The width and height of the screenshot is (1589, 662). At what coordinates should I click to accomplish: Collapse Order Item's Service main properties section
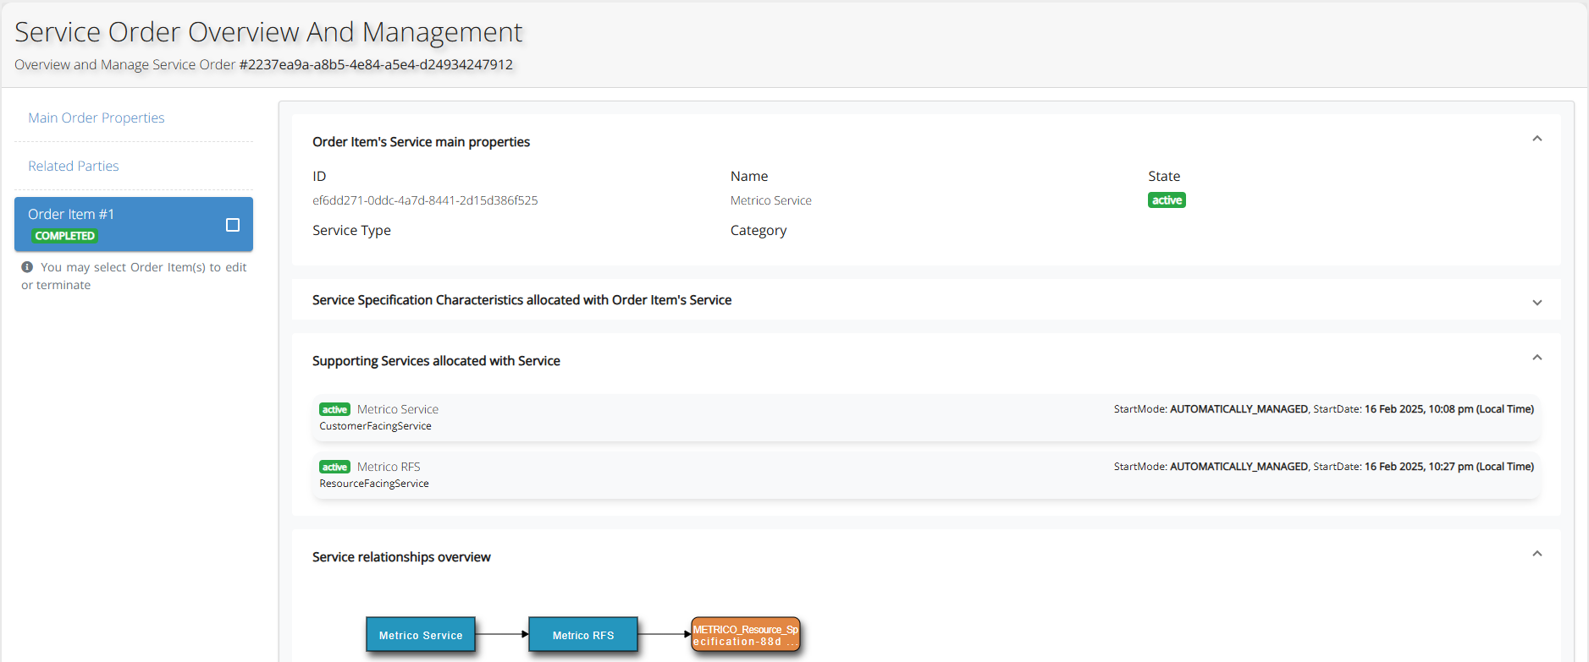click(x=1537, y=139)
